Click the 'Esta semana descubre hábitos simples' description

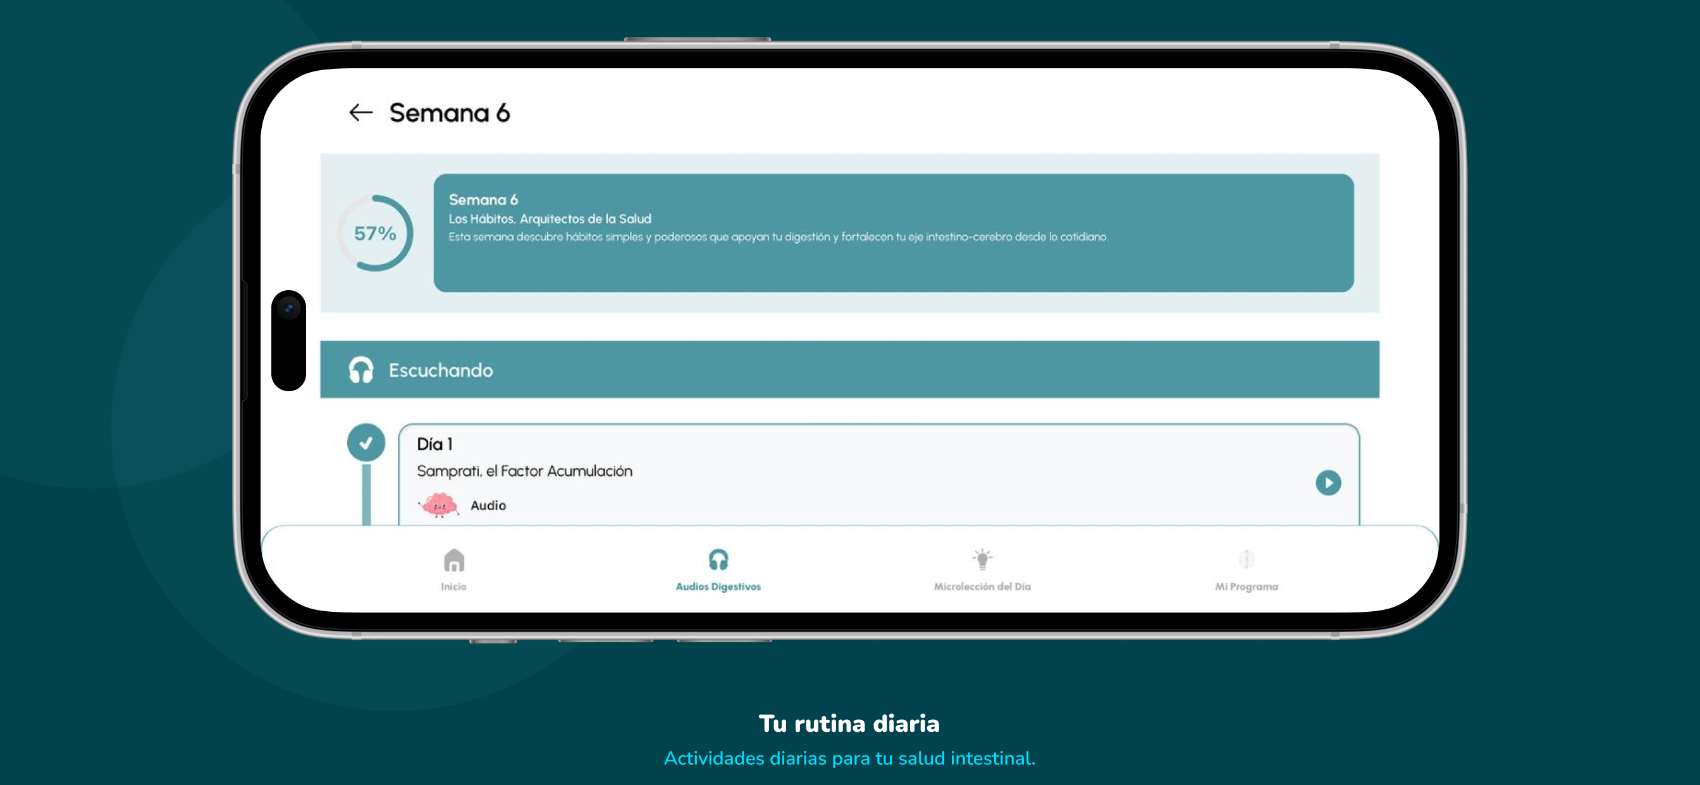pos(778,237)
